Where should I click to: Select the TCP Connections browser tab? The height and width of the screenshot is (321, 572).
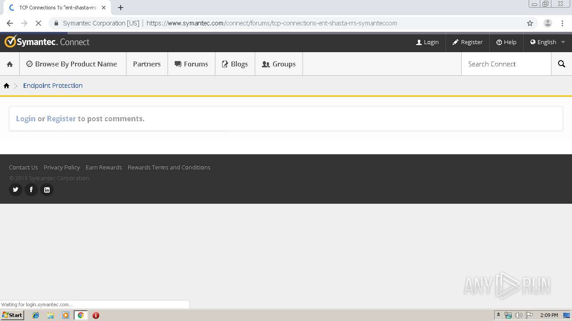tap(58, 8)
